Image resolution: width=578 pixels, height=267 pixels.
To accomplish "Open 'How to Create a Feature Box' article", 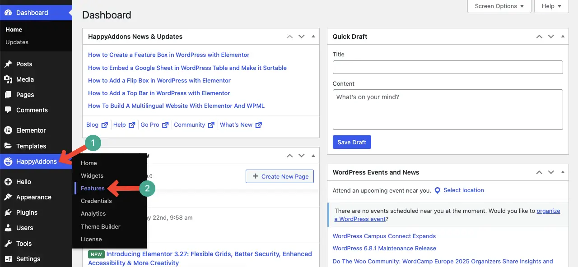I will click(169, 55).
